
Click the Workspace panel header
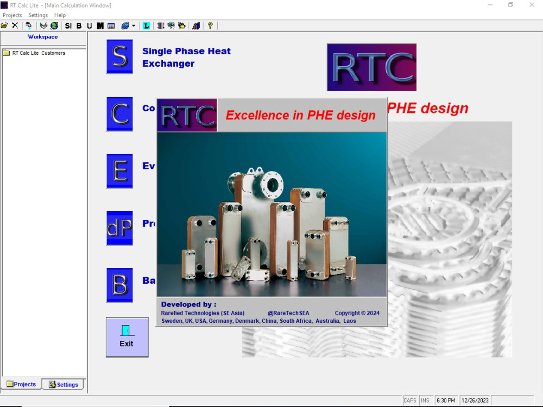[43, 37]
